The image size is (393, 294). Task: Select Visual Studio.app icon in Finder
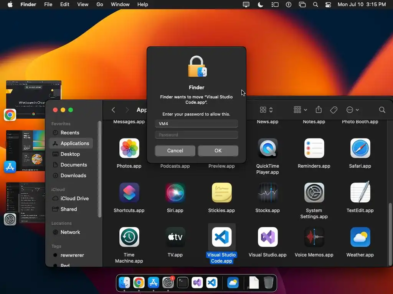[268, 237]
